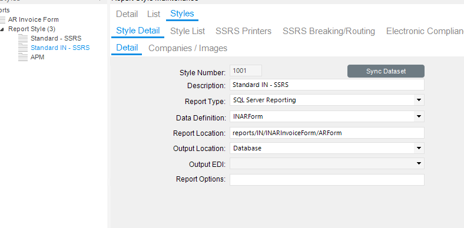464x228 pixels.
Task: Click the INARForm data definition value
Action: [x=248, y=117]
